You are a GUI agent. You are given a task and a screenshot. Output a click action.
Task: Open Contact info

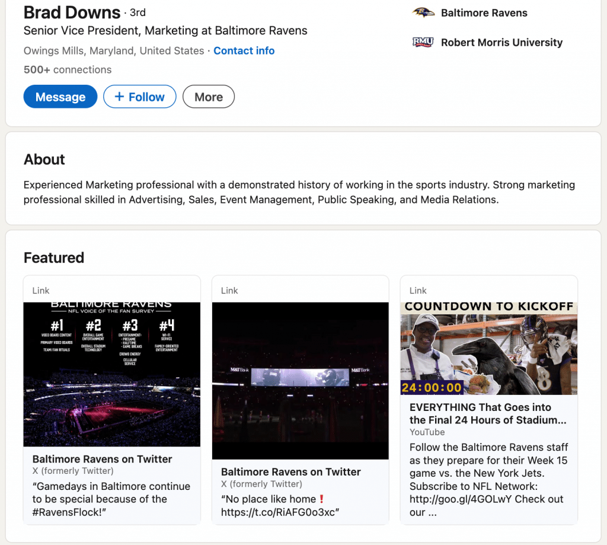244,50
